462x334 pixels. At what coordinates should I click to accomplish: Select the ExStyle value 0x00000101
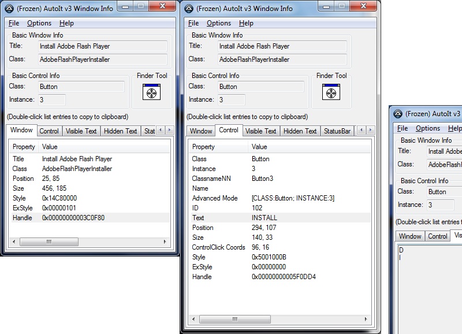(59, 208)
